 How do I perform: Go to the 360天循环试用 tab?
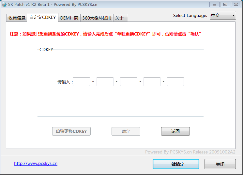[97, 18]
